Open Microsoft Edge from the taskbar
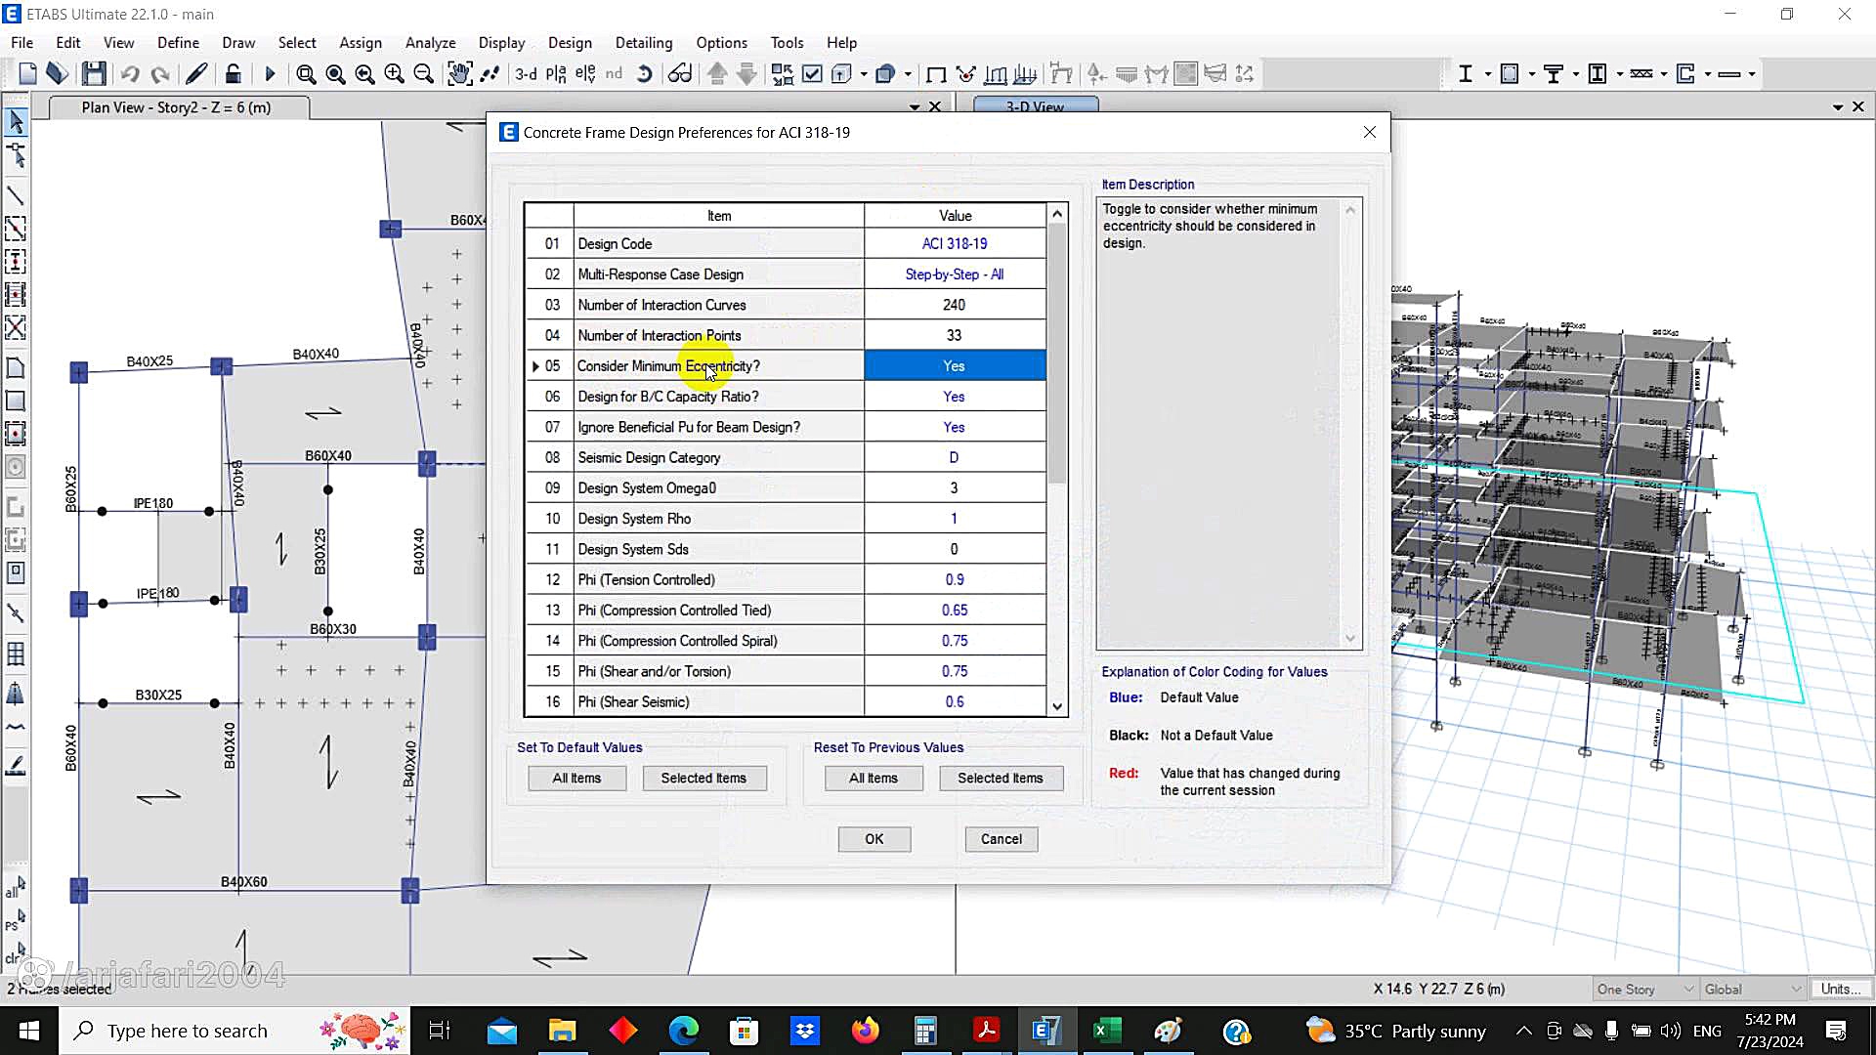The height and width of the screenshot is (1055, 1876). [x=684, y=1031]
